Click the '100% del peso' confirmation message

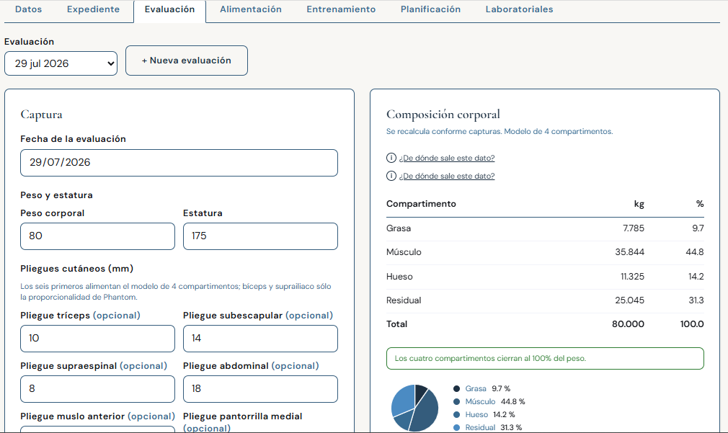545,359
